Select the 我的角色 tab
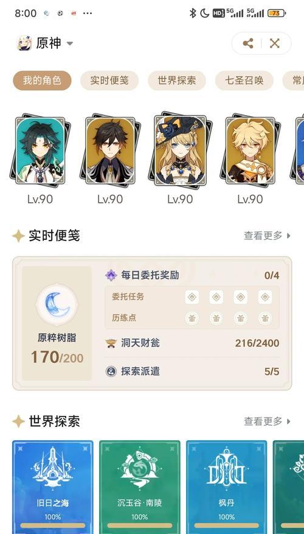 42,81
